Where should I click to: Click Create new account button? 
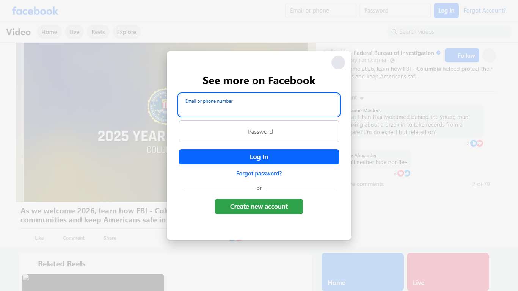(x=259, y=207)
